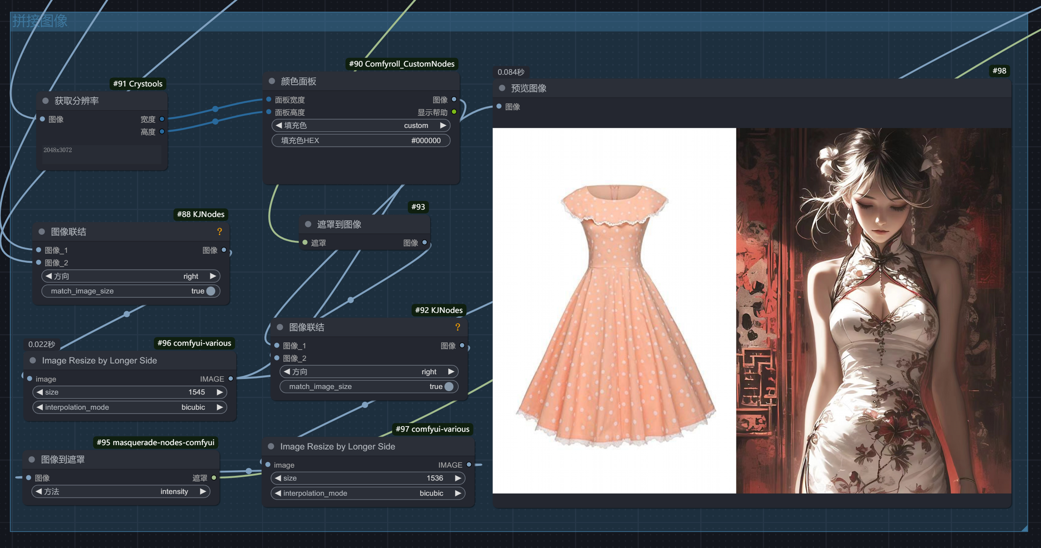Image resolution: width=1041 pixels, height=548 pixels.
Task: Click the 显示帮助 green output socket
Action: pos(454,112)
